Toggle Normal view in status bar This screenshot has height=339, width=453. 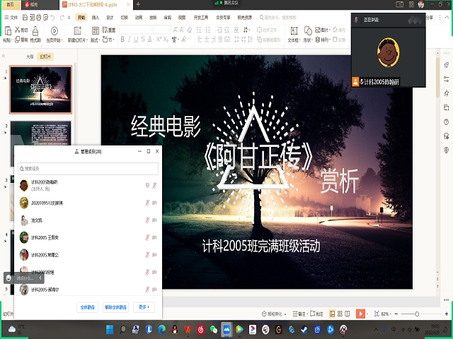(x=332, y=314)
